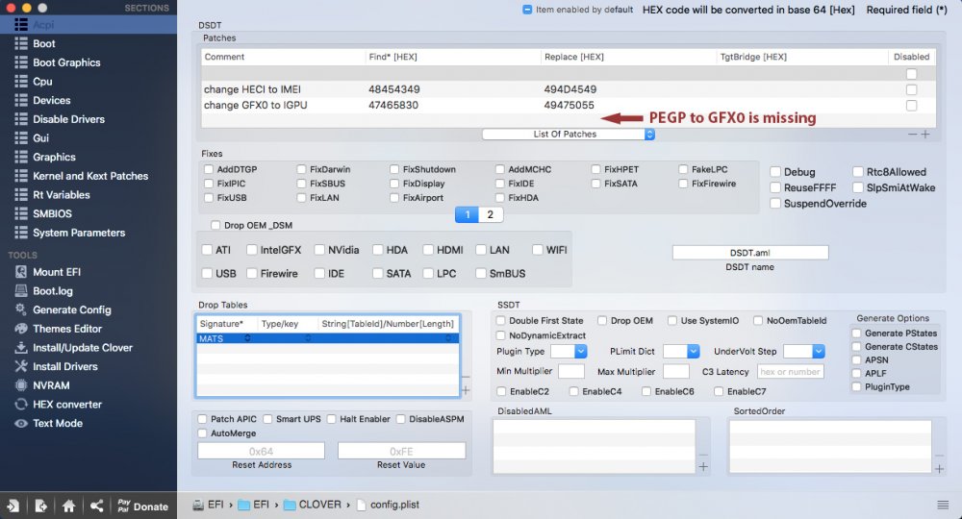Enable the FixHPET checkbox
This screenshot has height=519, width=962.
click(595, 169)
